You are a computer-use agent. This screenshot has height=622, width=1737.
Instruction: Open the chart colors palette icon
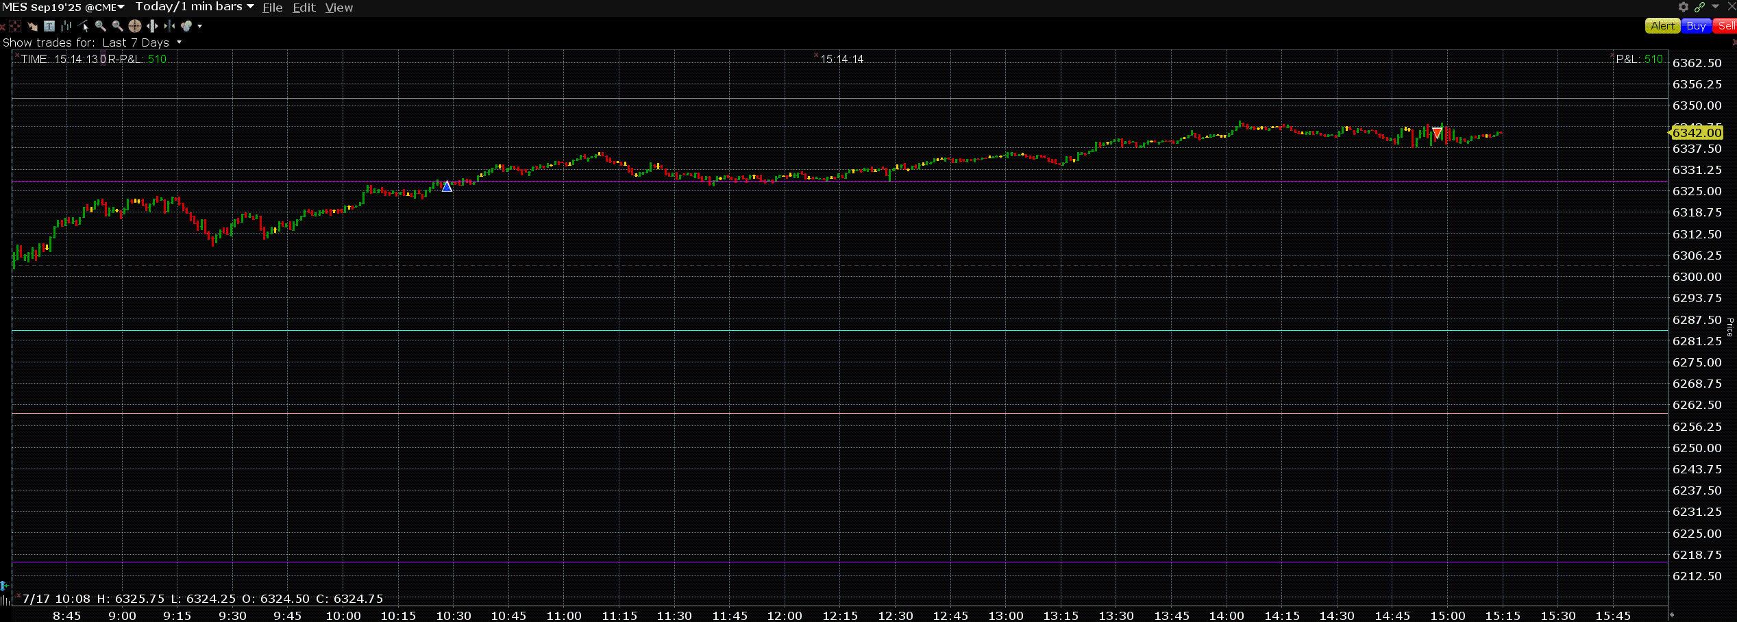pyautogui.click(x=186, y=26)
